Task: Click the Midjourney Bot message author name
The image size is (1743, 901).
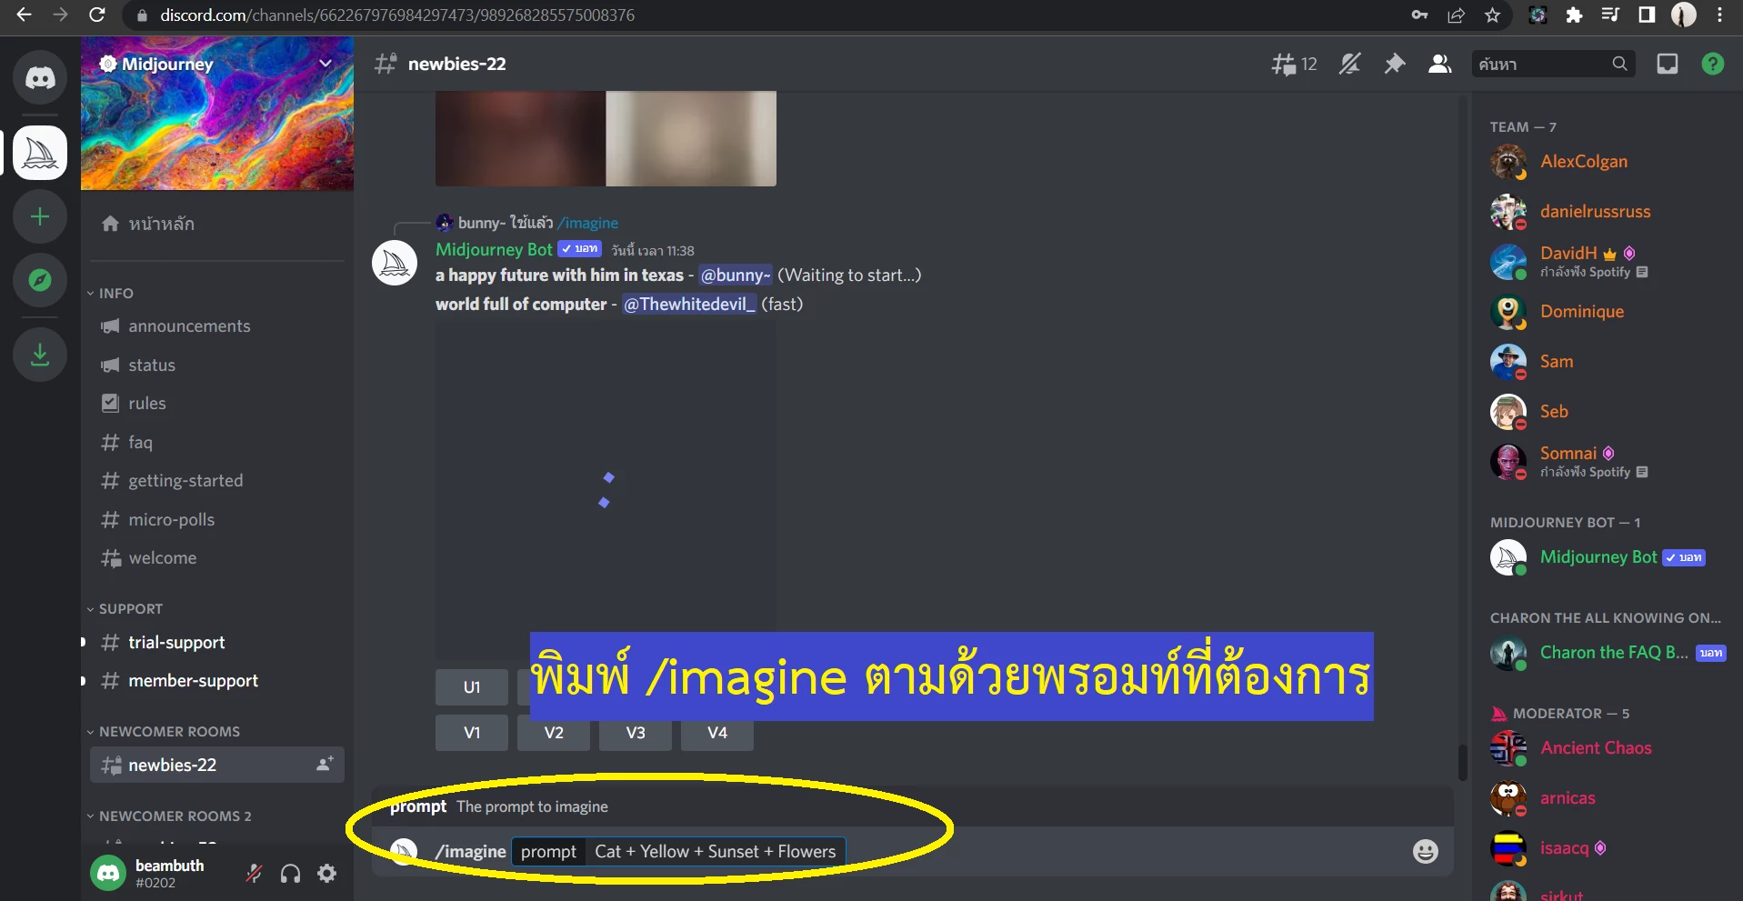Action: [x=494, y=249]
